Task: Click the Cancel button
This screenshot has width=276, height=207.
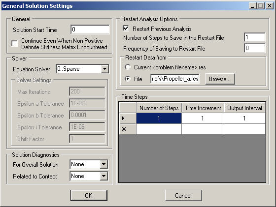Action: point(183,195)
